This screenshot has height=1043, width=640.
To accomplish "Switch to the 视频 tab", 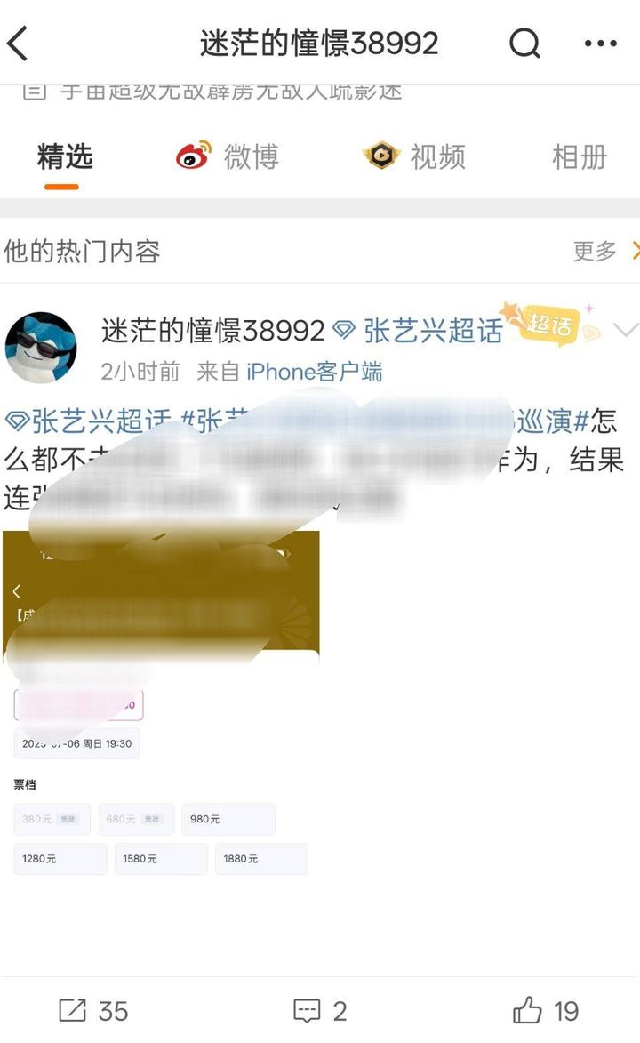I will [414, 157].
